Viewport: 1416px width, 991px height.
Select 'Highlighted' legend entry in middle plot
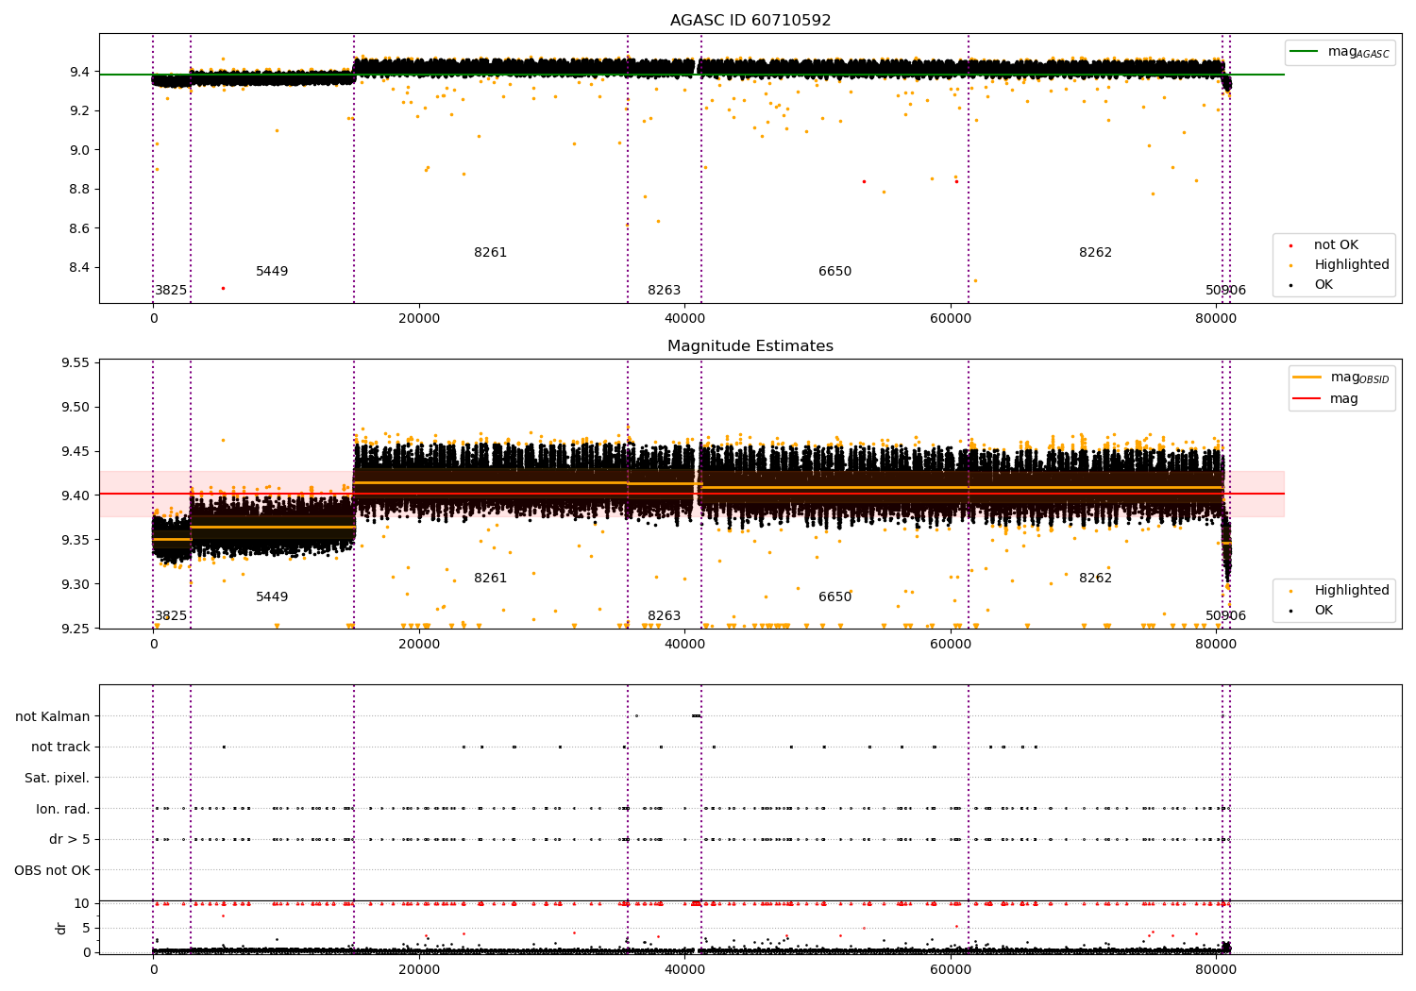1352,591
